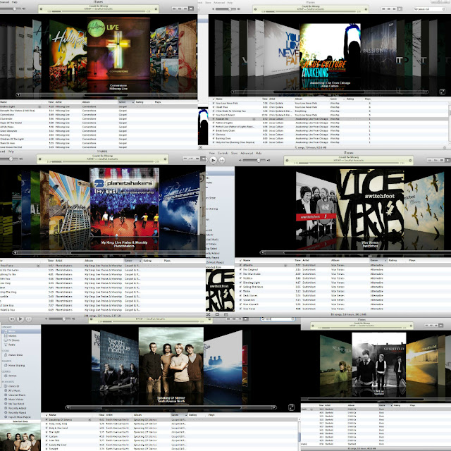Toggle Genre sort arrow in Tenth Avenue North window
Image resolution: width=451 pixels, height=451 pixels.
(x=185, y=415)
